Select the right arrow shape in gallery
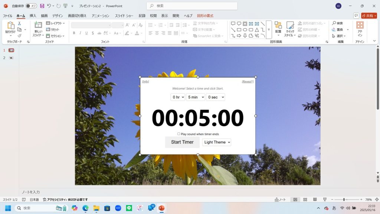 click(x=239, y=36)
